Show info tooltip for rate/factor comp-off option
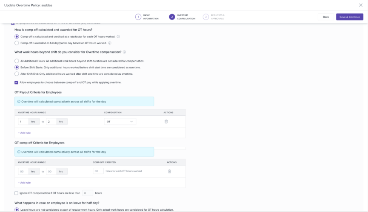368x212 pixels. [x=118, y=37]
